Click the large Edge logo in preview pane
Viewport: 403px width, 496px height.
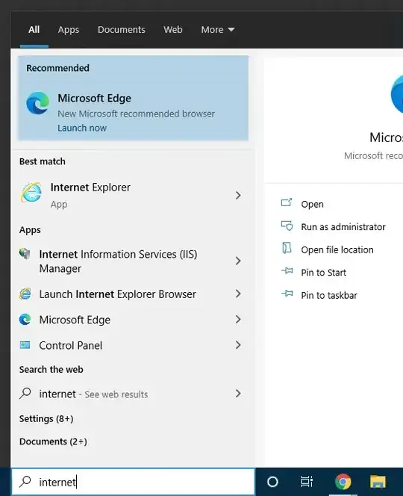coord(397,94)
